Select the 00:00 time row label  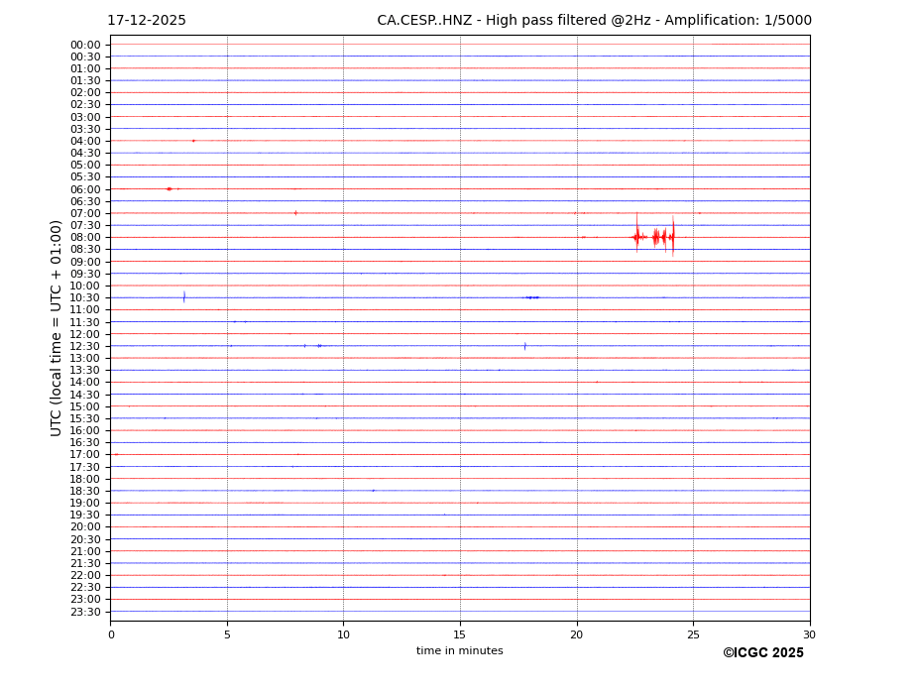[x=84, y=45]
